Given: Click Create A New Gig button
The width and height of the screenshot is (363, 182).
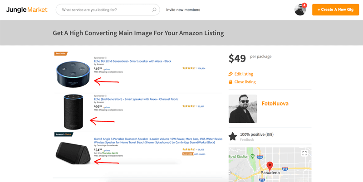Looking at the screenshot, I should 335,10.
